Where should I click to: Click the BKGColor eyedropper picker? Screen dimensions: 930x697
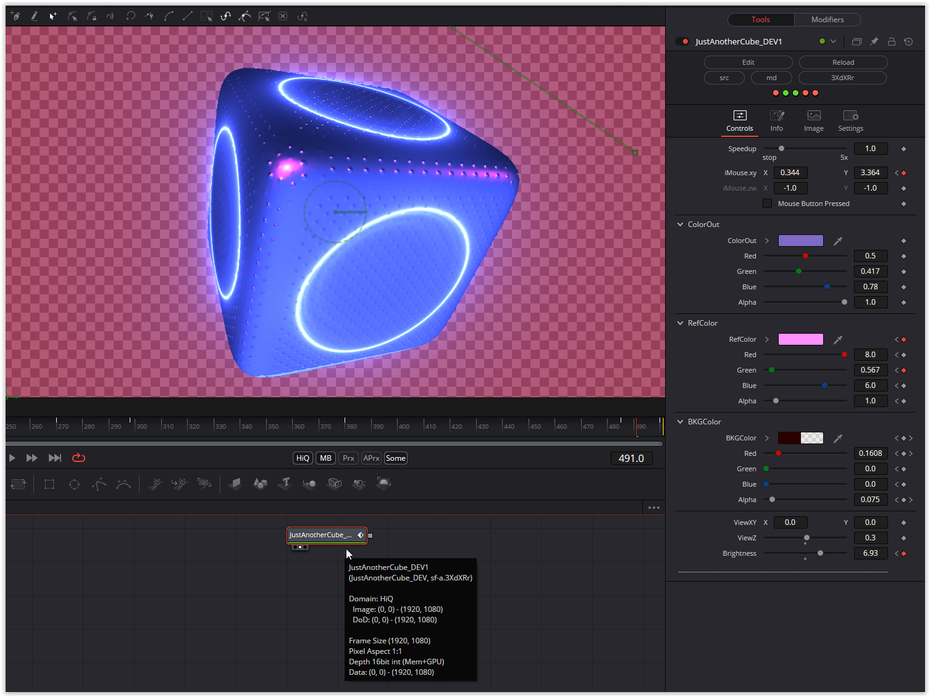tap(838, 439)
